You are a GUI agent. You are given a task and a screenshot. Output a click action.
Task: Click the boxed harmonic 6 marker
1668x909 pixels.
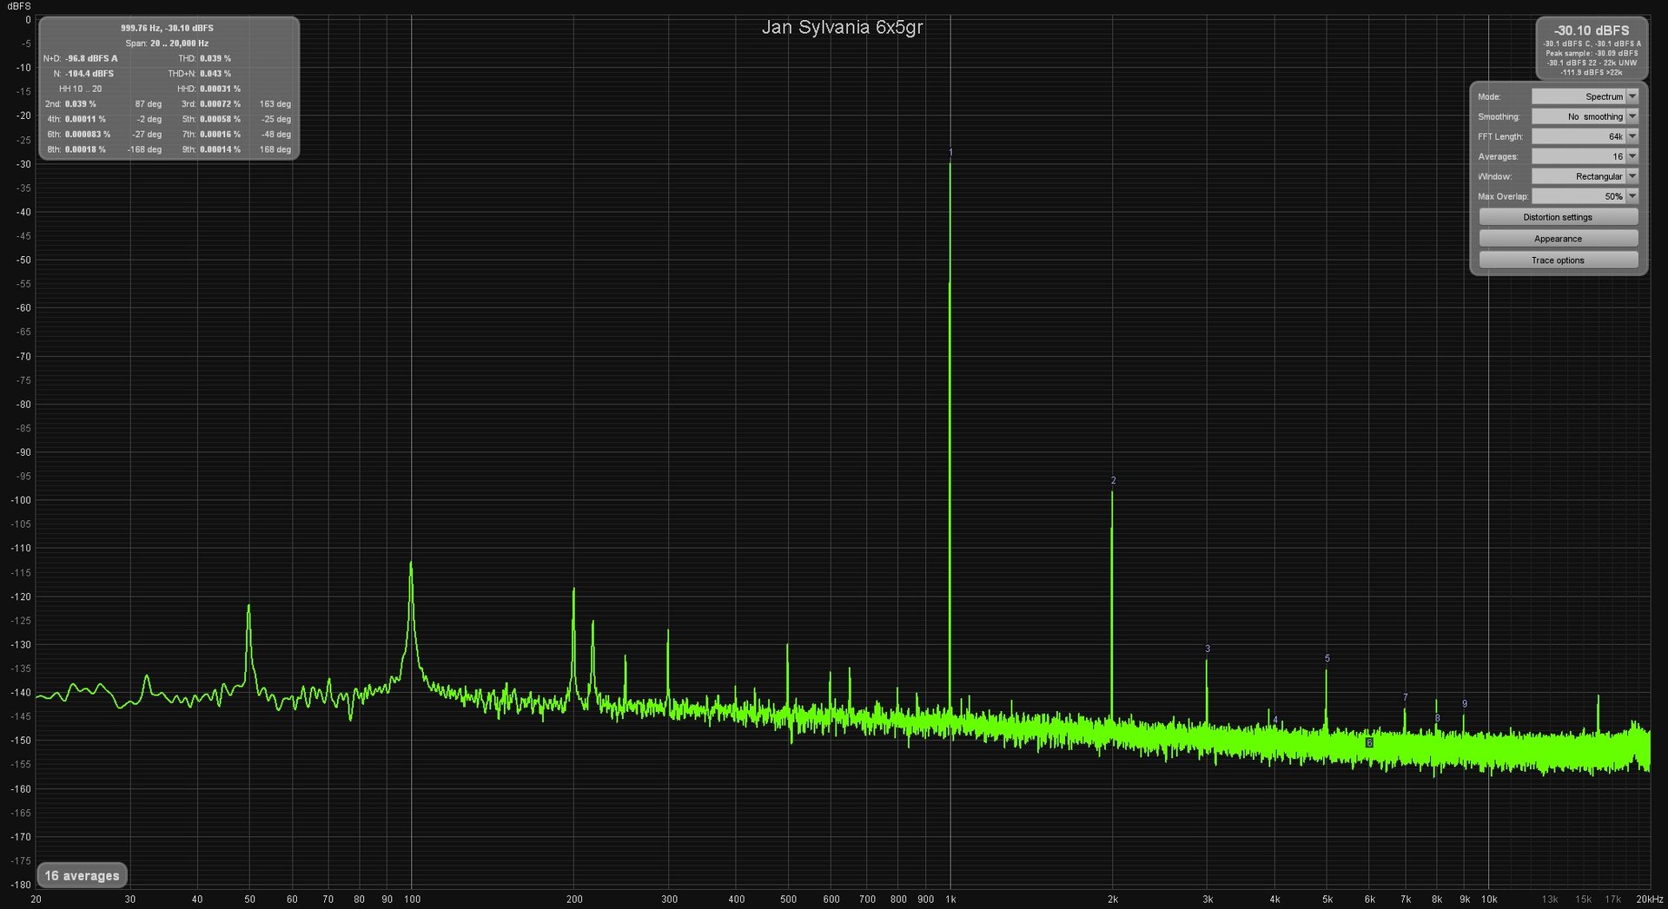point(1369,742)
